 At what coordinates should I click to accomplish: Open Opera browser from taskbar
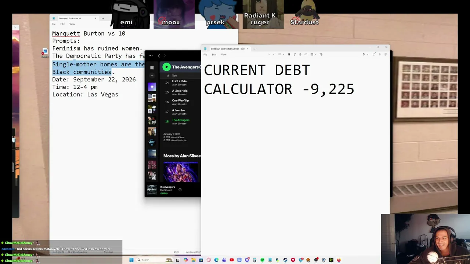coord(209,260)
